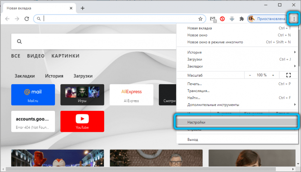Open the Игры shortcut tile

(82, 95)
